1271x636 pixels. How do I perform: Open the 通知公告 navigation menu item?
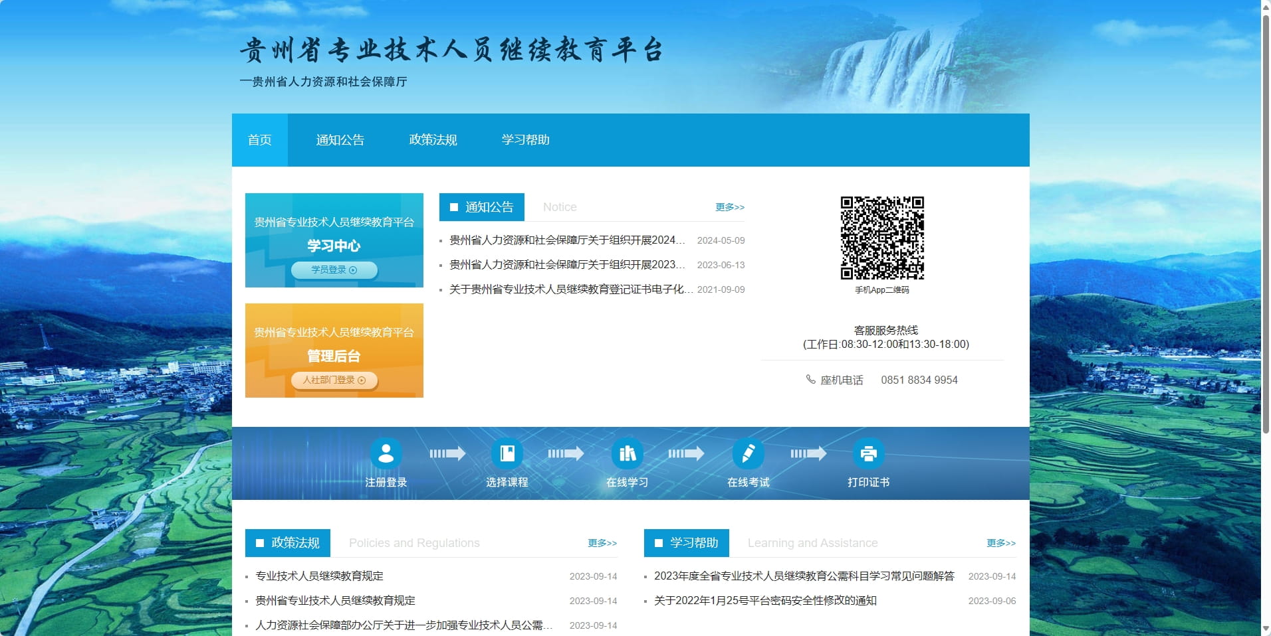pos(340,140)
